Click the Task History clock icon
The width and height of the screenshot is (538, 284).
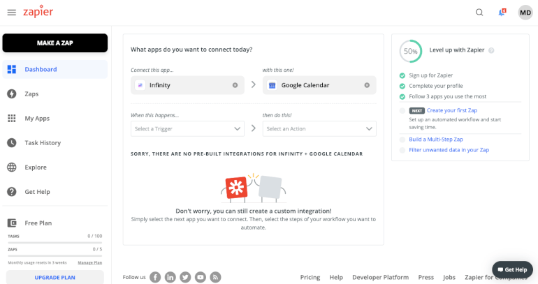click(x=12, y=143)
